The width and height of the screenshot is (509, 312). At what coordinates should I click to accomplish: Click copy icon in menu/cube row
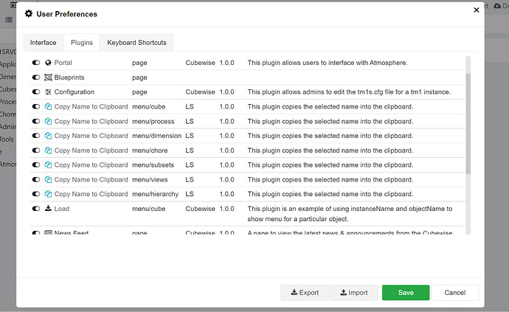coord(49,107)
